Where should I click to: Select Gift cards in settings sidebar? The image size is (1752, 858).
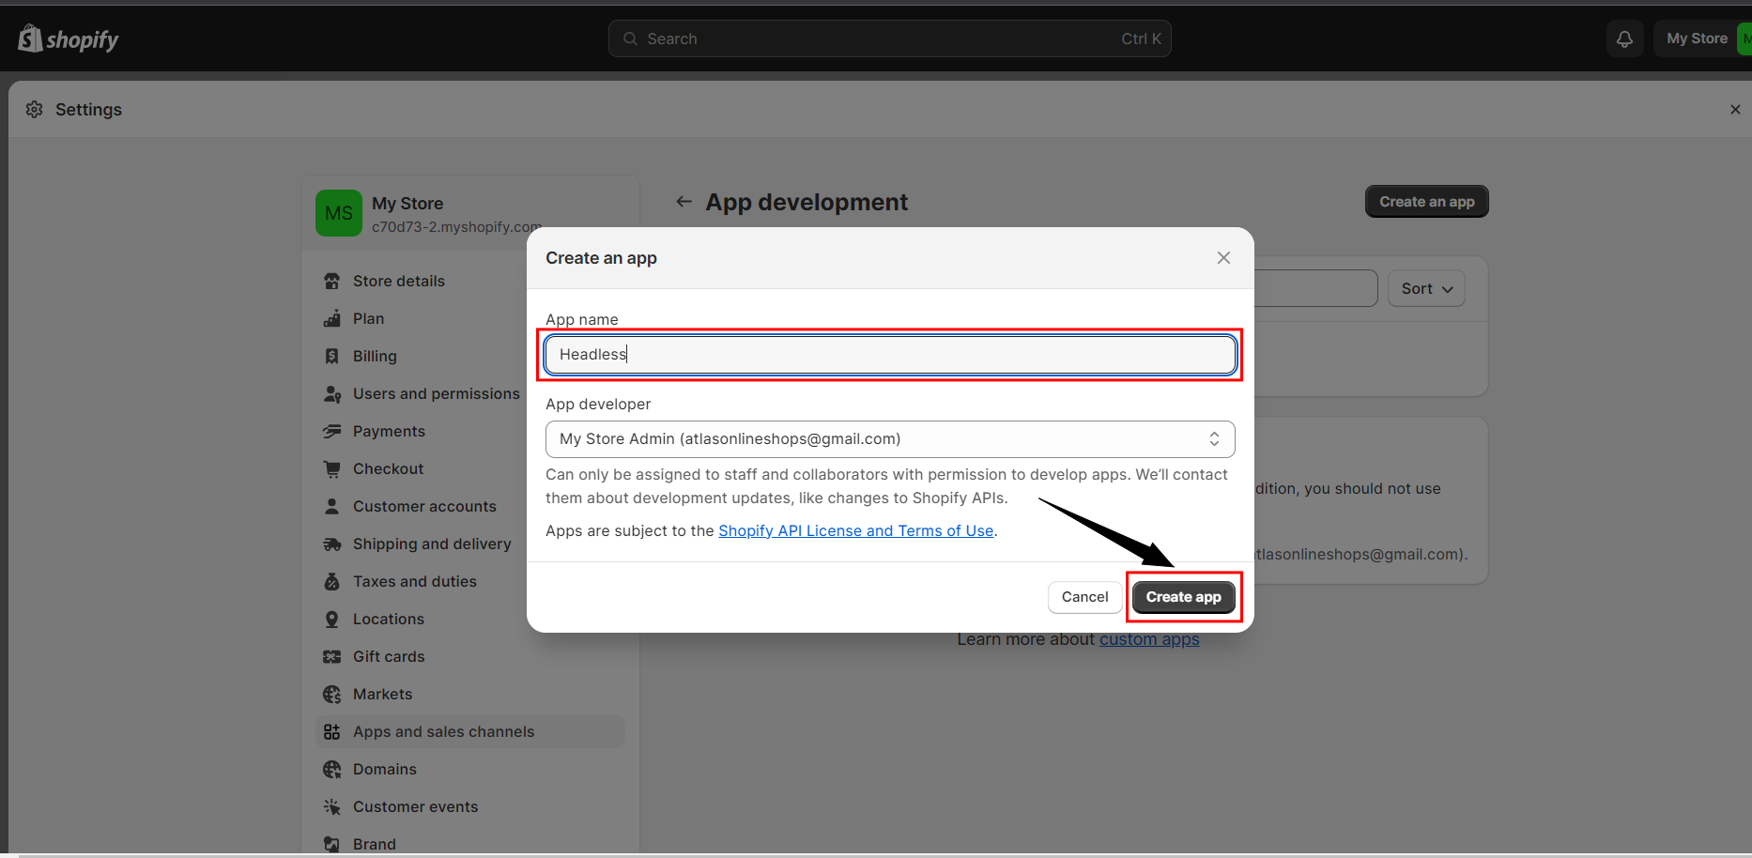click(x=389, y=657)
